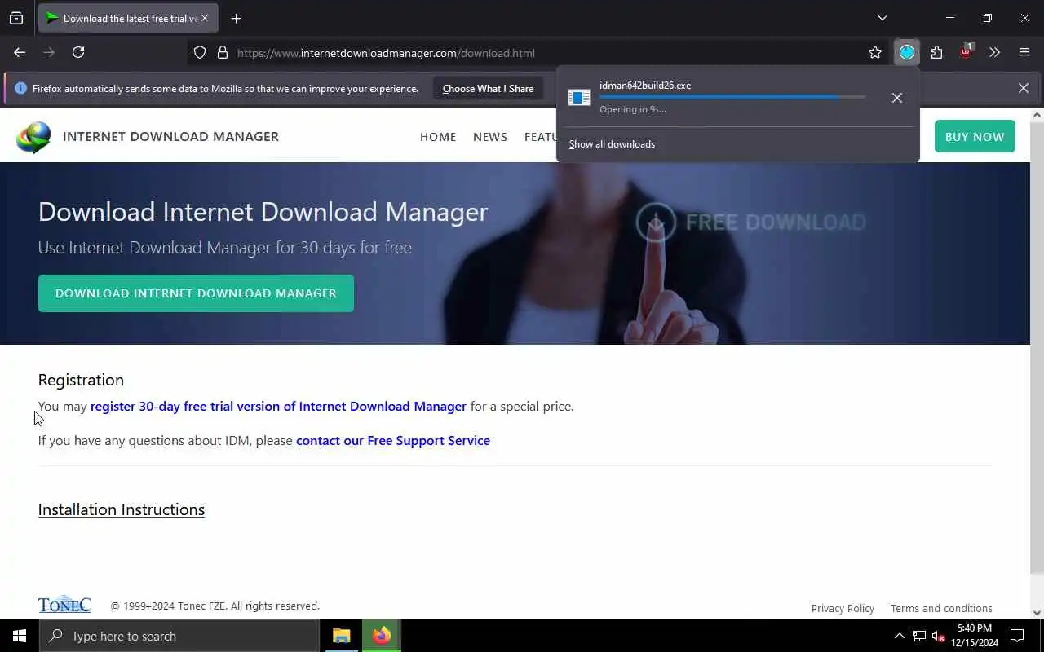Click the Registration heading text
1044x652 pixels.
(81, 380)
